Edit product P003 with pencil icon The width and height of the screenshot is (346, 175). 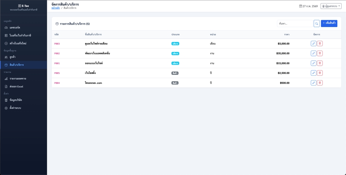[x=314, y=44]
